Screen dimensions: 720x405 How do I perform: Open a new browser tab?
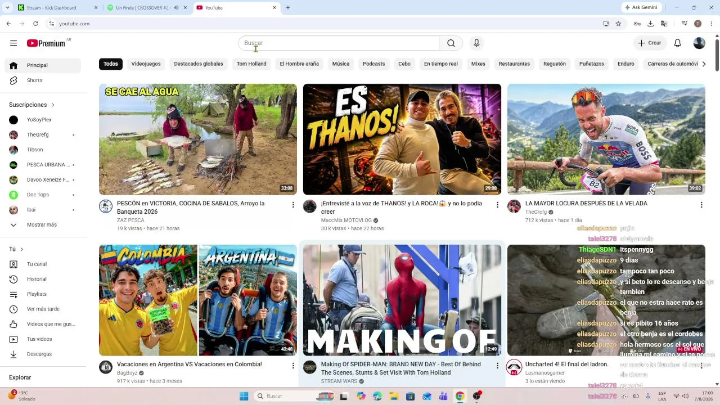pos(288,8)
